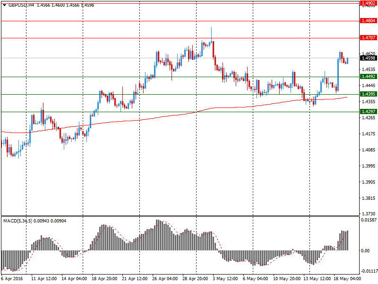Click the 13 May 12:00 time label
This screenshot has width=378, height=284.
point(317,279)
